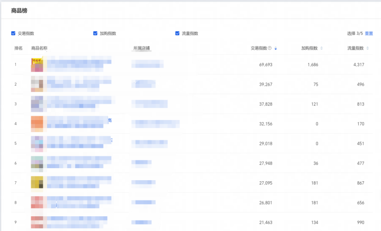Image resolution: width=381 pixels, height=231 pixels.
Task: Select the 26,801 transaction index value
Action: point(266,202)
